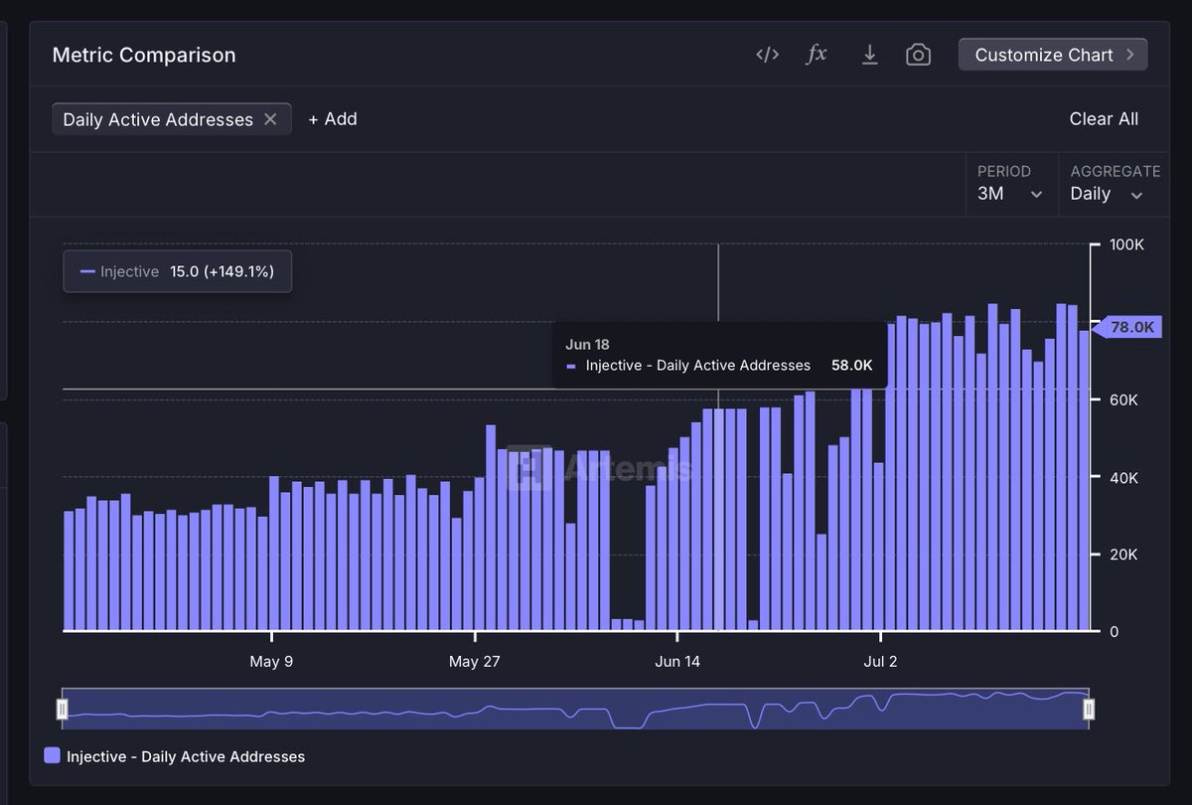Open the Customize Chart panel

tap(1053, 55)
